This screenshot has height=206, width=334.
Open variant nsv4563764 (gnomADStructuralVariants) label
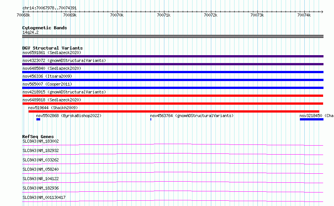[x=192, y=116]
